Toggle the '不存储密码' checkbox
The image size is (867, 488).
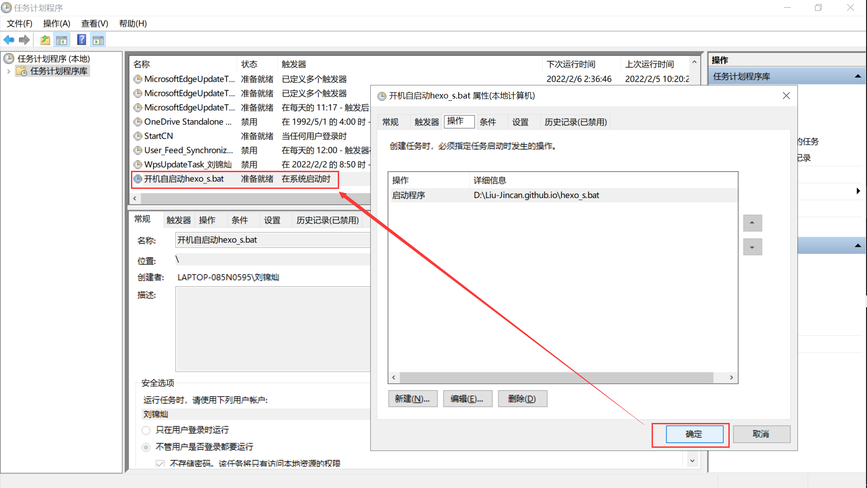pyautogui.click(x=160, y=464)
